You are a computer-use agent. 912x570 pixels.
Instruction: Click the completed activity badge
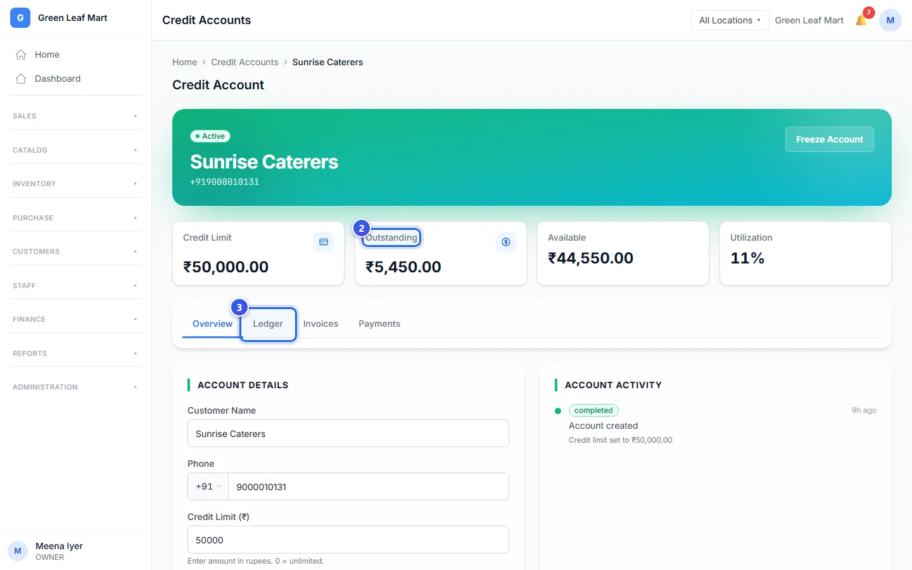[x=593, y=410]
